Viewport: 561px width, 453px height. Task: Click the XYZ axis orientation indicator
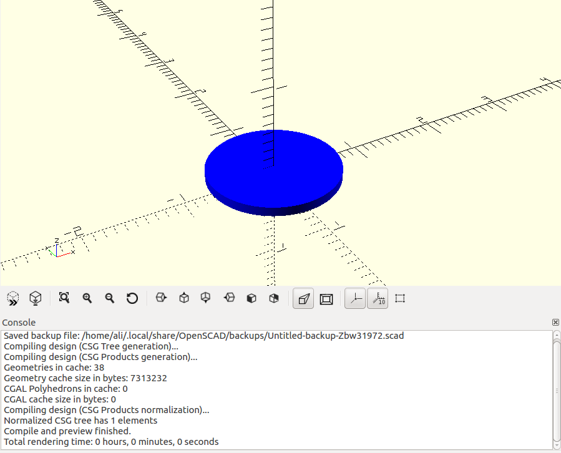tap(61, 248)
